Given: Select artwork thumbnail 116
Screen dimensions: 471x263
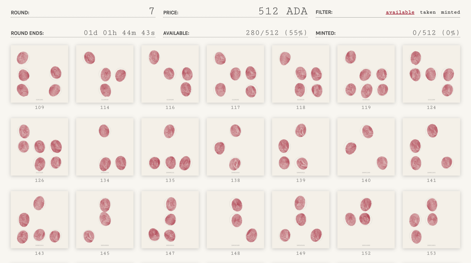Looking at the screenshot, I should pos(170,74).
